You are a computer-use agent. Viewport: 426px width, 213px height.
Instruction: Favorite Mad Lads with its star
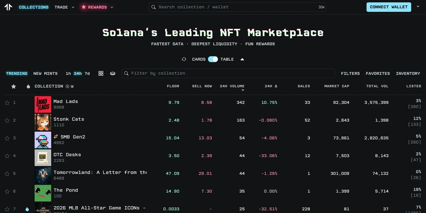(x=7, y=103)
